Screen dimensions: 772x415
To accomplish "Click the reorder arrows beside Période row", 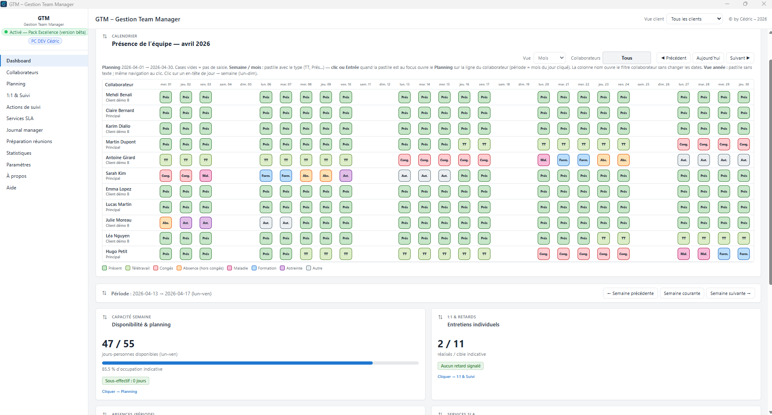I will tap(104, 293).
